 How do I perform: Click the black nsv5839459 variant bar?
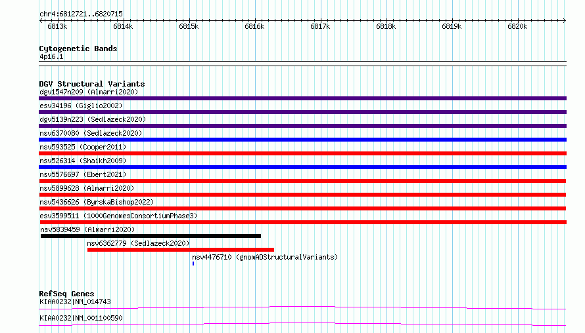coord(151,236)
